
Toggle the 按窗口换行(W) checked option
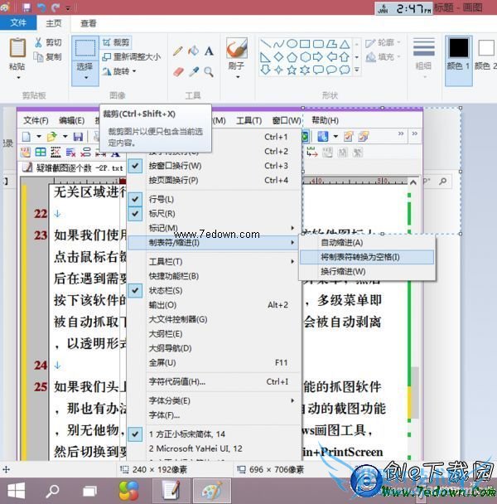[172, 166]
